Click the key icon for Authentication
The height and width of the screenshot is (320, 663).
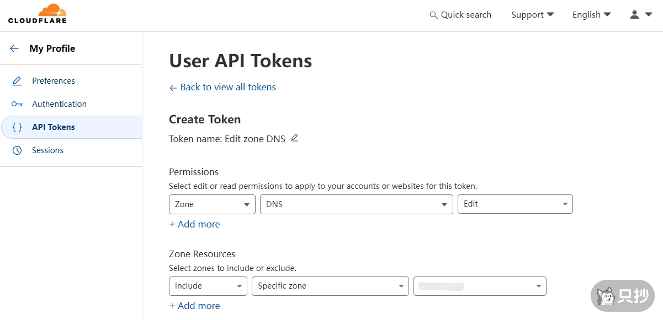[17, 104]
